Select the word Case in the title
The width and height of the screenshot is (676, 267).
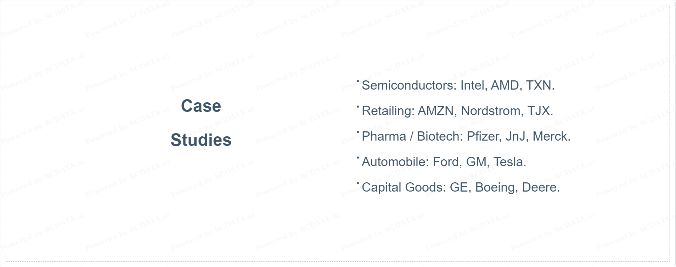click(x=201, y=106)
